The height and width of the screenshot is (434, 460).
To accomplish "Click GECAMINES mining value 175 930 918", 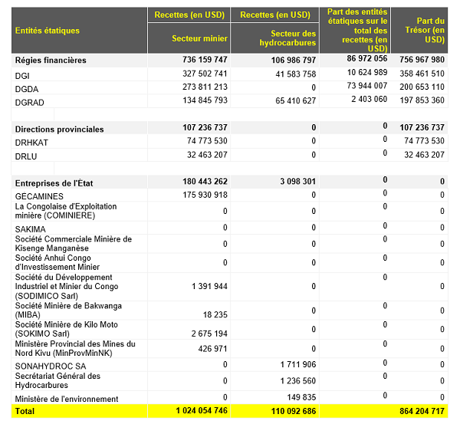I will pyautogui.click(x=201, y=196).
